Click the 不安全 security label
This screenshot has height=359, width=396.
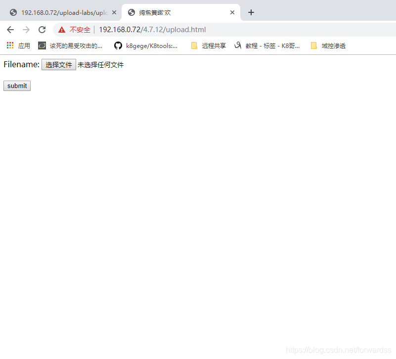(x=80, y=30)
